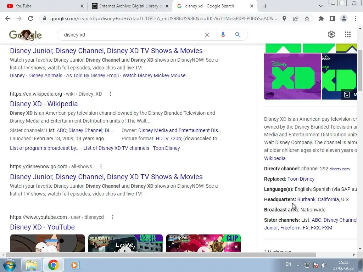This screenshot has width=363, height=272.
Task: Click the network tray icon
Action: coord(307,265)
